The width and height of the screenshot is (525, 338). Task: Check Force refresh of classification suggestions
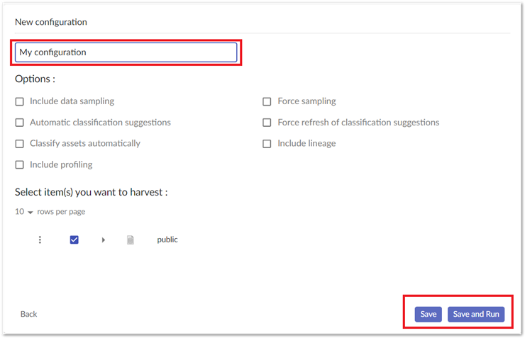pos(267,123)
